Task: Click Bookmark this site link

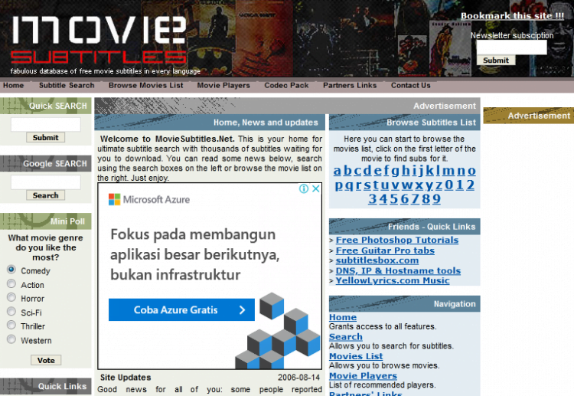Action: (x=512, y=16)
